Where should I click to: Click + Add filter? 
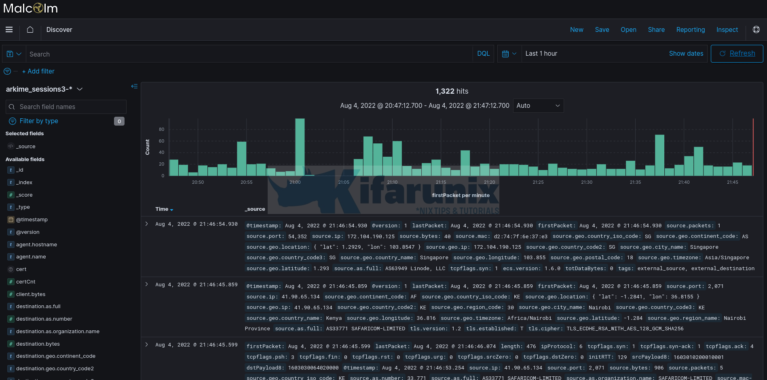(38, 71)
